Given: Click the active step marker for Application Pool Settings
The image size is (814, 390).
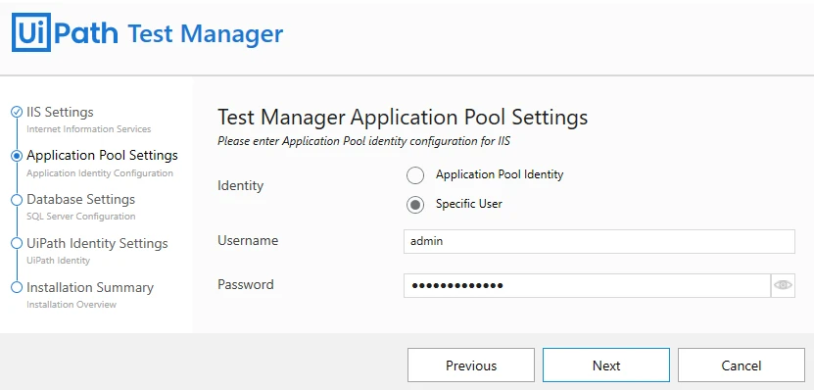Looking at the screenshot, I should (x=17, y=155).
